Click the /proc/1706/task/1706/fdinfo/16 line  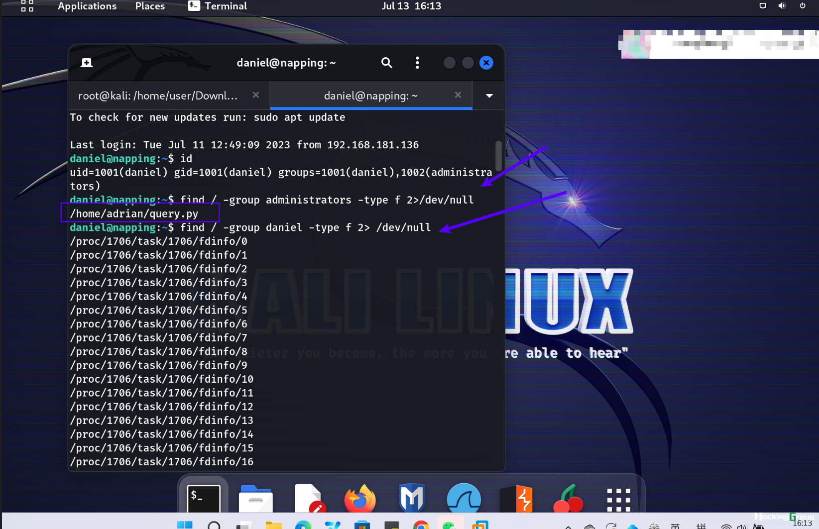coord(162,462)
